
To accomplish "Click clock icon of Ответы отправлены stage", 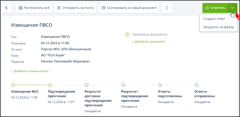I will (x=197, y=85).
